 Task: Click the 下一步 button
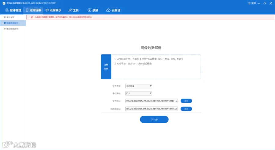(154, 120)
